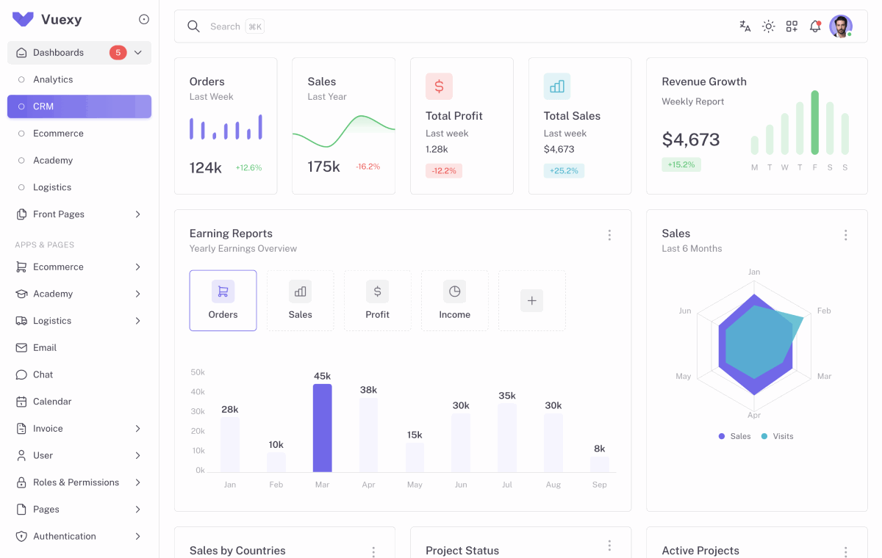Viewport: 882px width, 558px height.
Task: Toggle the light/dark theme sun icon
Action: pos(768,26)
